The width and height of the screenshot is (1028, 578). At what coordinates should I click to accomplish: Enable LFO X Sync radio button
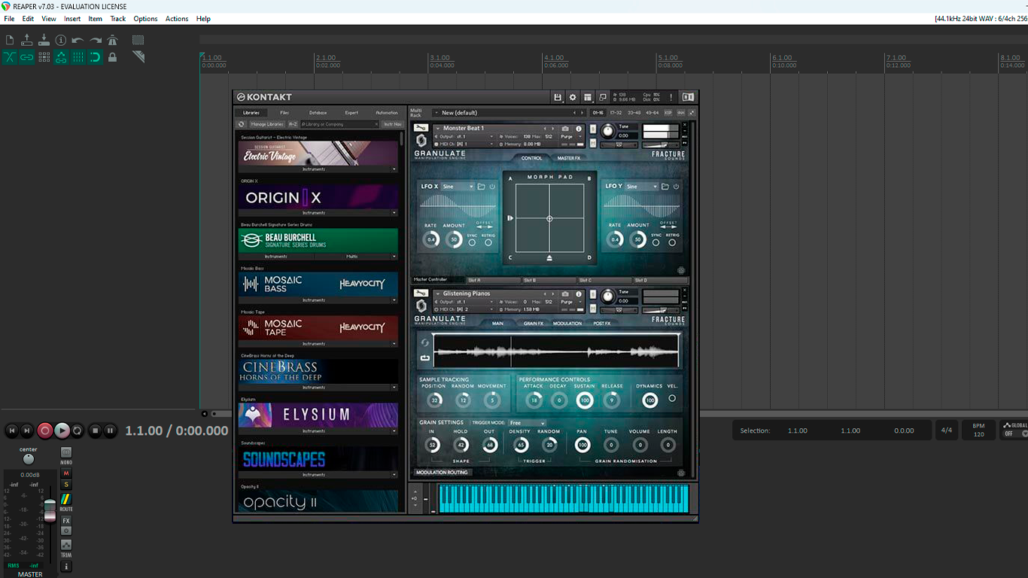pyautogui.click(x=472, y=242)
